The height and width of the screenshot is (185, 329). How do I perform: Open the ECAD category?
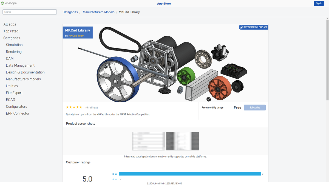point(10,100)
